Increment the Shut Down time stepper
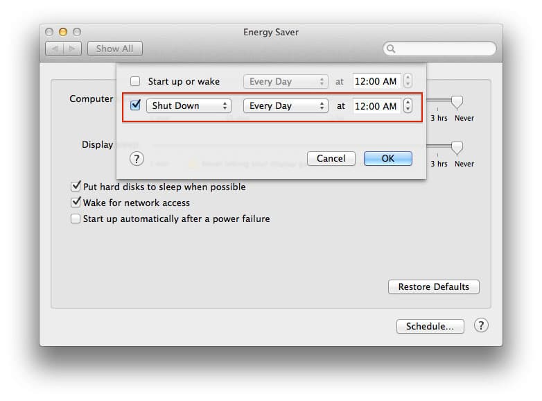 click(408, 103)
